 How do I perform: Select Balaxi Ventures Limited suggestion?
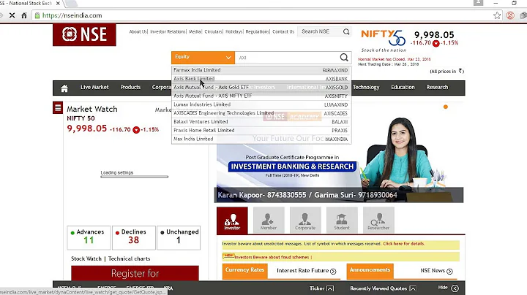point(261,122)
